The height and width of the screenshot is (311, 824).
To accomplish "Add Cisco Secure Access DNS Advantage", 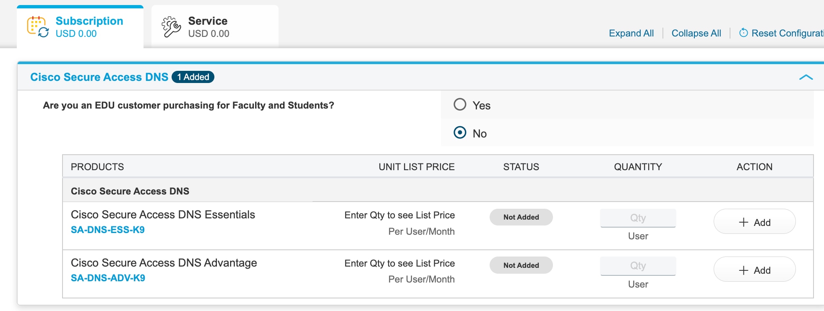I will 754,270.
